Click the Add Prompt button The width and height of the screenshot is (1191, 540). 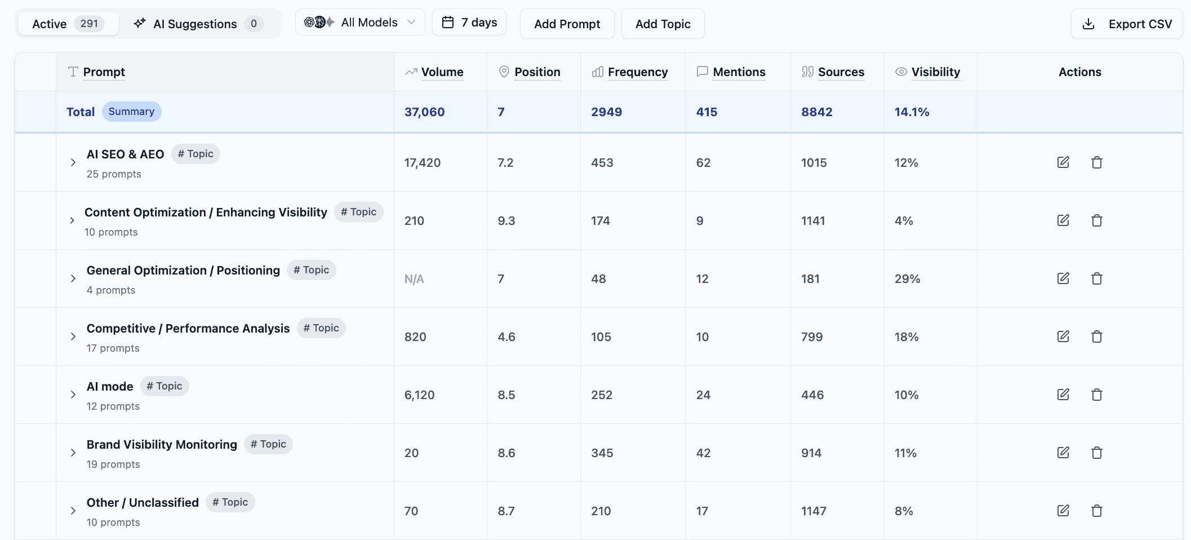point(567,24)
